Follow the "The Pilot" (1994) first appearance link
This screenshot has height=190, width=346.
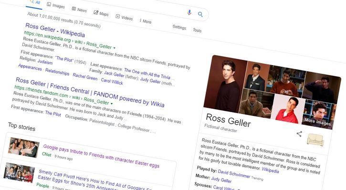[x=64, y=59]
